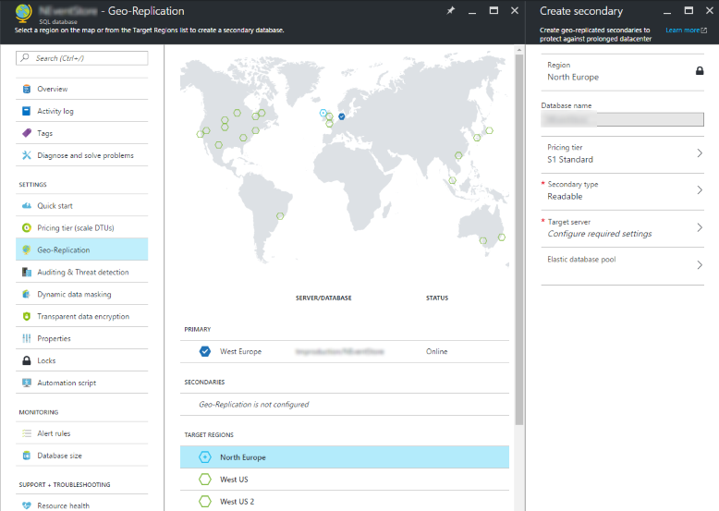Click the Overview database icon
This screenshot has width=719, height=511.
(27, 89)
